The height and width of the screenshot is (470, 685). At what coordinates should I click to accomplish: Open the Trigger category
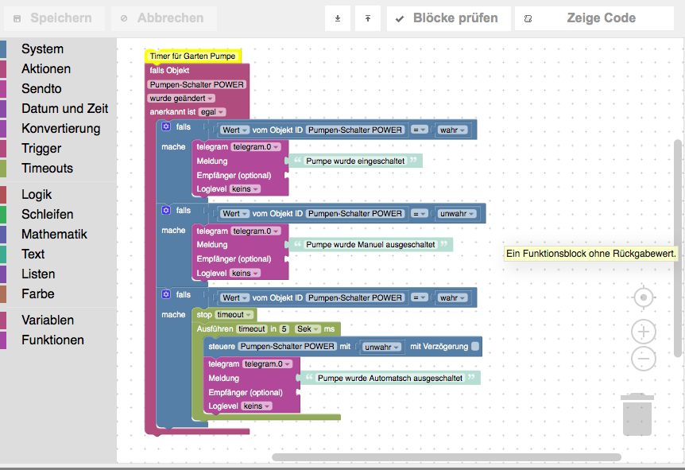point(41,148)
